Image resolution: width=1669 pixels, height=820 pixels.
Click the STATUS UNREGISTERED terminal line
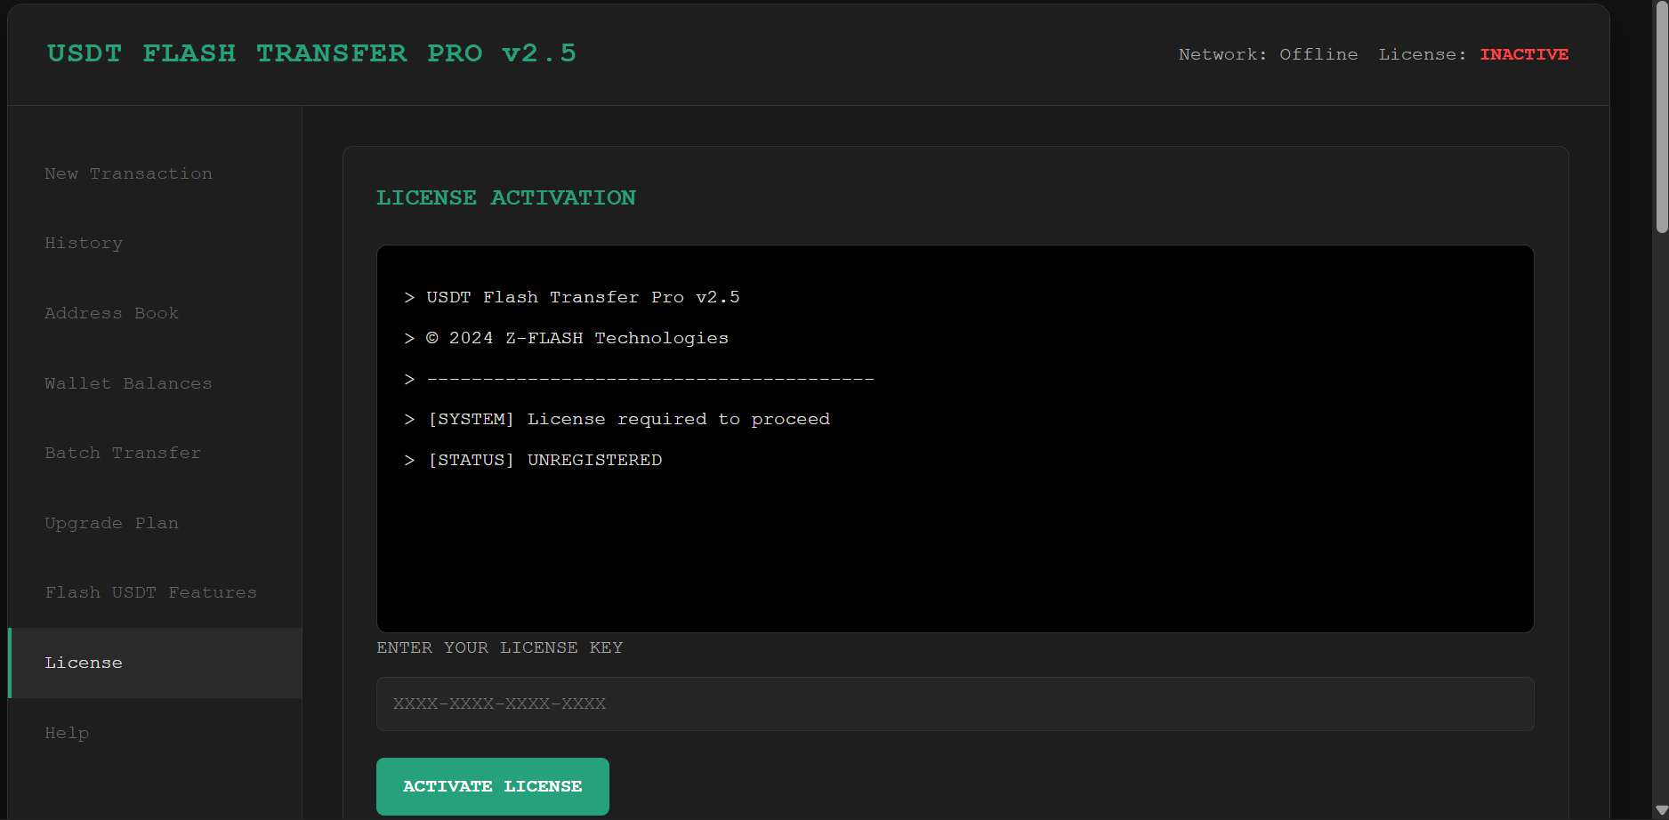pos(544,460)
